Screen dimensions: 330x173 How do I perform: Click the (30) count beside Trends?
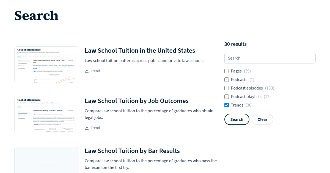(249, 105)
